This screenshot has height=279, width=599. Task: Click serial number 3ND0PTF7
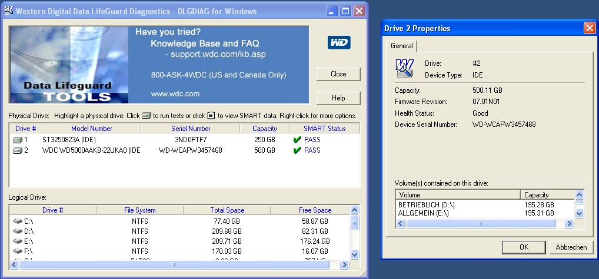click(x=191, y=140)
